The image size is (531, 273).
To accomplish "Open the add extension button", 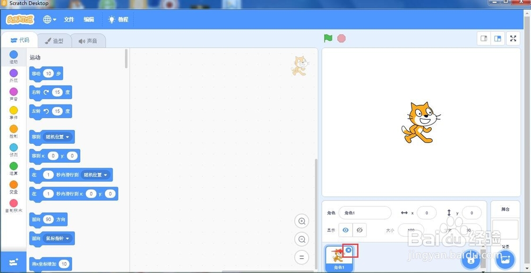I will point(14,262).
